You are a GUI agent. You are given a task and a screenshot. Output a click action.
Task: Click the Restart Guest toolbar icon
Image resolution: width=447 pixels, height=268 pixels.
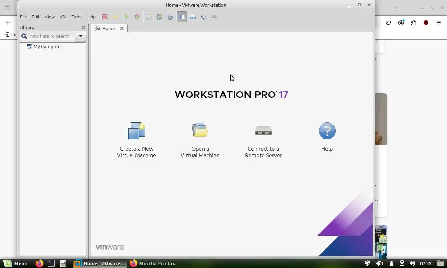pos(137,17)
